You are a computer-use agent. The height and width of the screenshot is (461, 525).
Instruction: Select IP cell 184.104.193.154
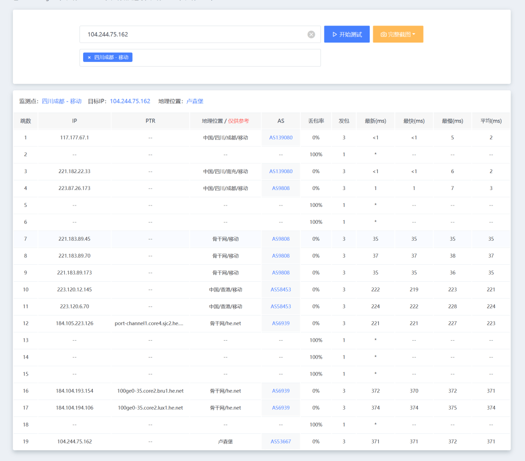[x=74, y=391]
